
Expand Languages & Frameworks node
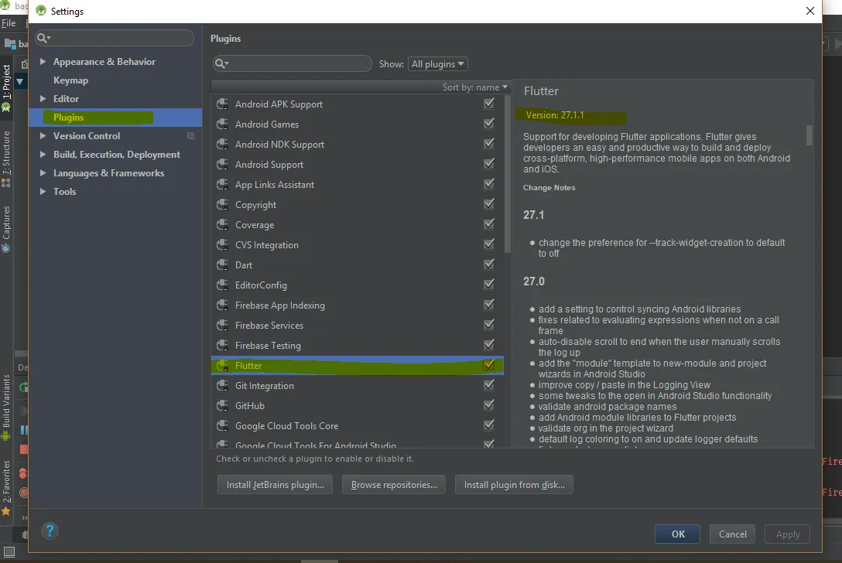[x=43, y=172]
